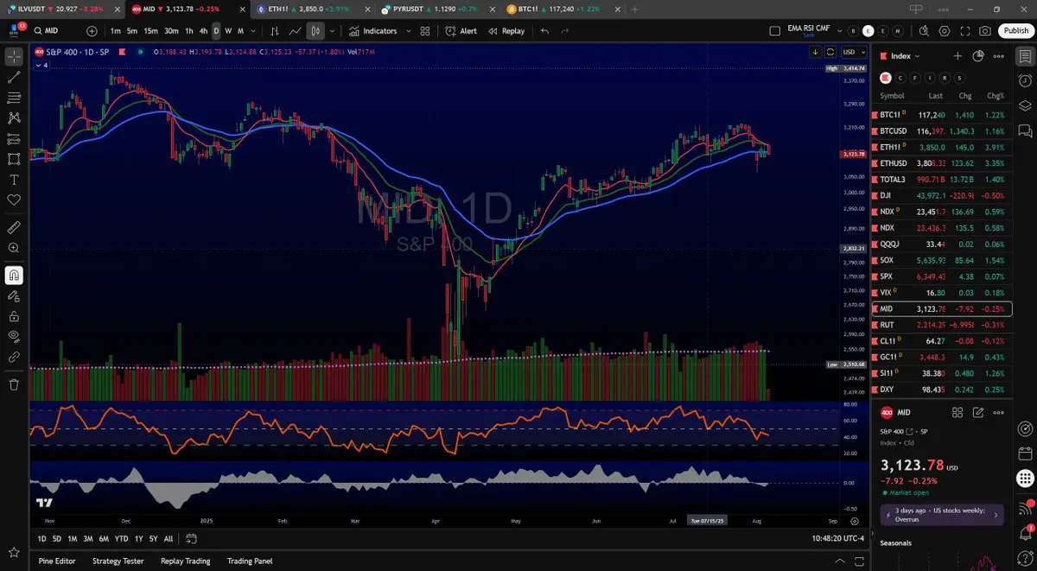The width and height of the screenshot is (1037, 571).
Task: Click the add symbol plus icon
Action: pyautogui.click(x=92, y=30)
